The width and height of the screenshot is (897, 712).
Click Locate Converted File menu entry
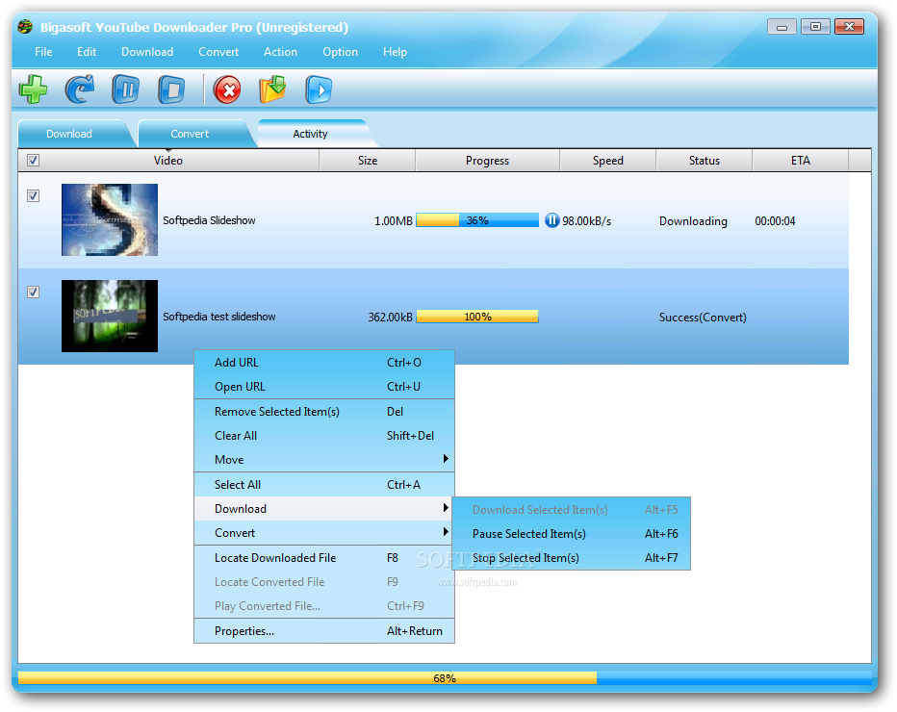click(x=323, y=581)
